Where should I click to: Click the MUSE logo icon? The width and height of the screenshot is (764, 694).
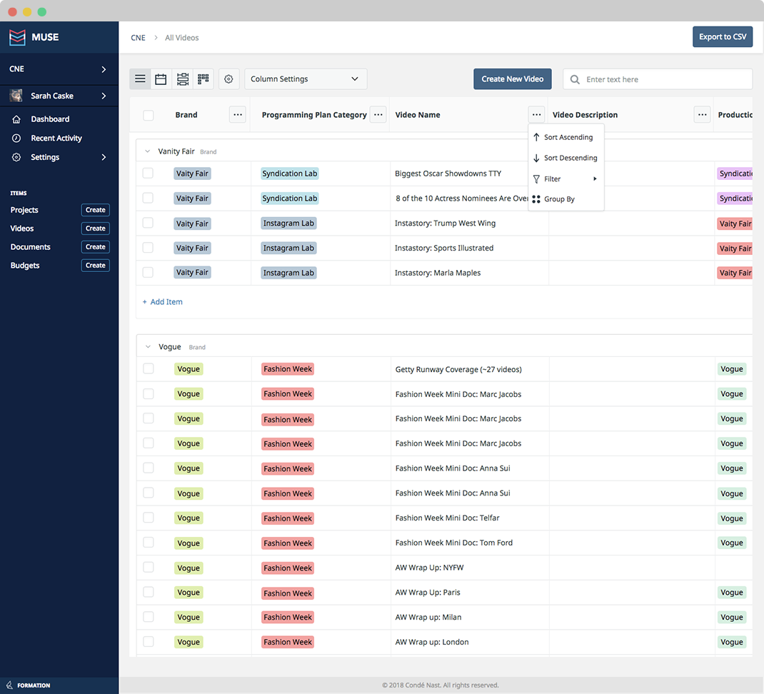click(x=18, y=37)
